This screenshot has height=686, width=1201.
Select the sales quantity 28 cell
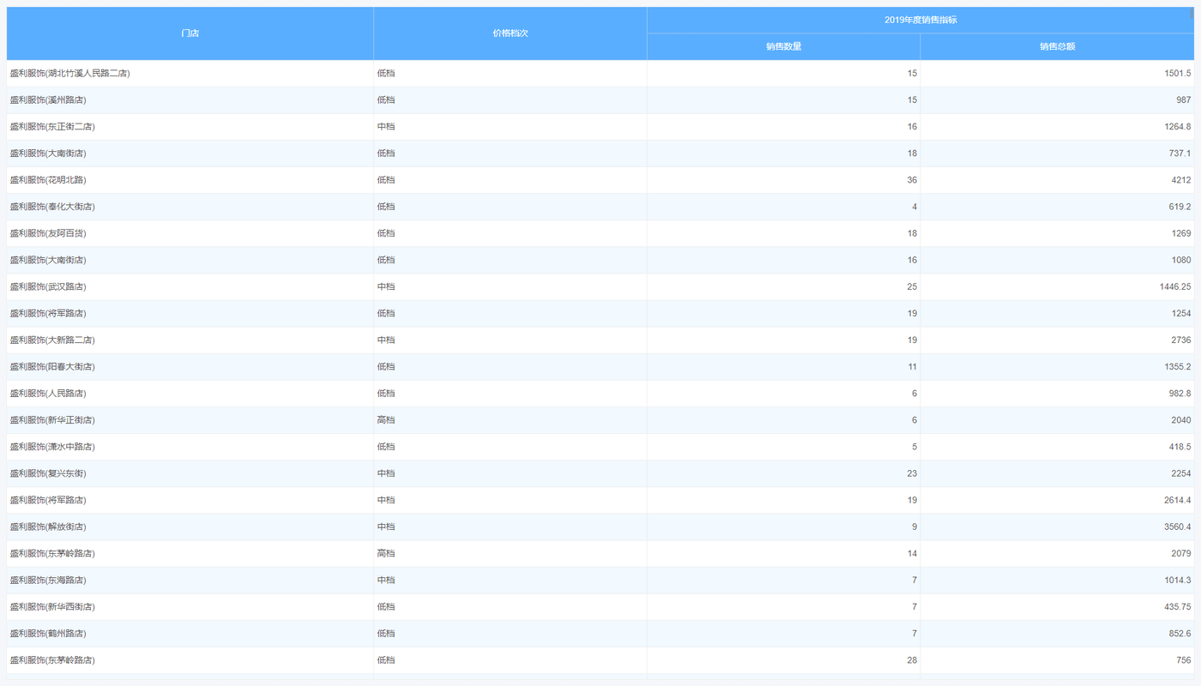pyautogui.click(x=912, y=660)
